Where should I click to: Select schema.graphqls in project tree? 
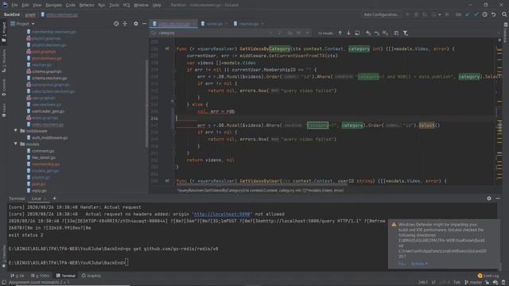tap(46, 71)
